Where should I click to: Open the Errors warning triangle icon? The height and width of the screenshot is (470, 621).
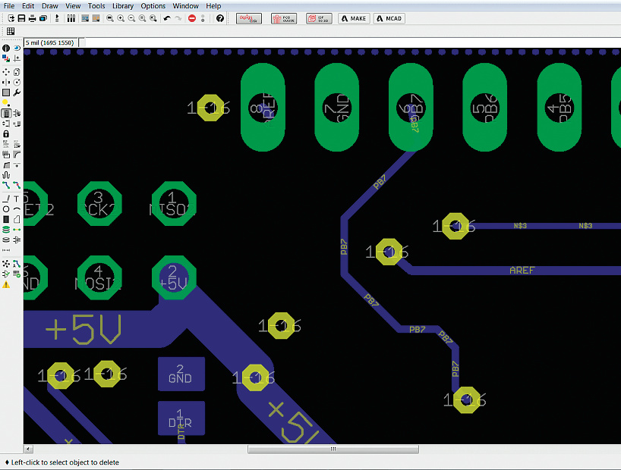click(6, 284)
